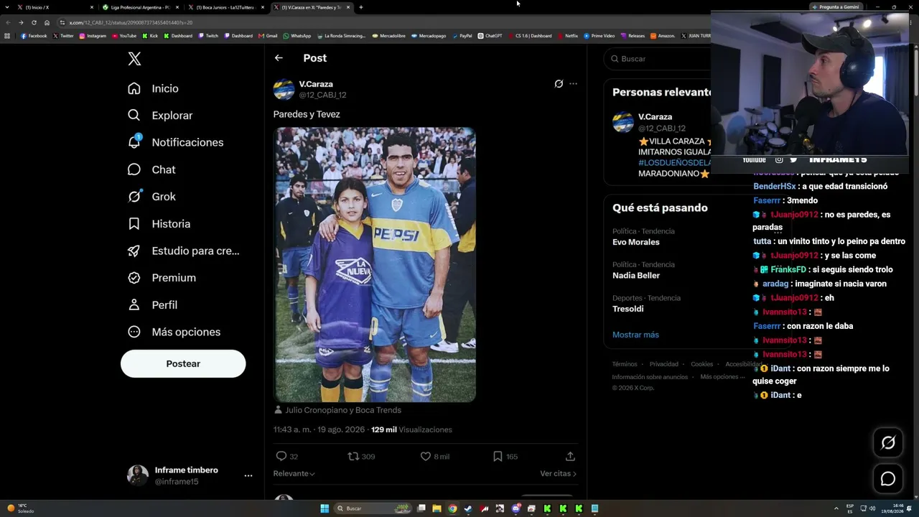Viewport: 919px width, 517px height.
Task: Click the Grok icon on the post header
Action: [559, 84]
